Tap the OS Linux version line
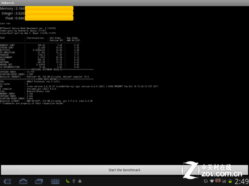Image resolution: width=249 pixels, height=186 pixels. (79, 86)
